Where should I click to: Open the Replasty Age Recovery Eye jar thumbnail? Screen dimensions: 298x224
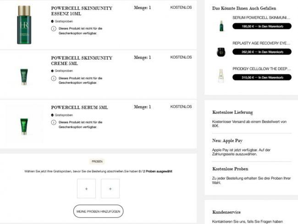221,52
